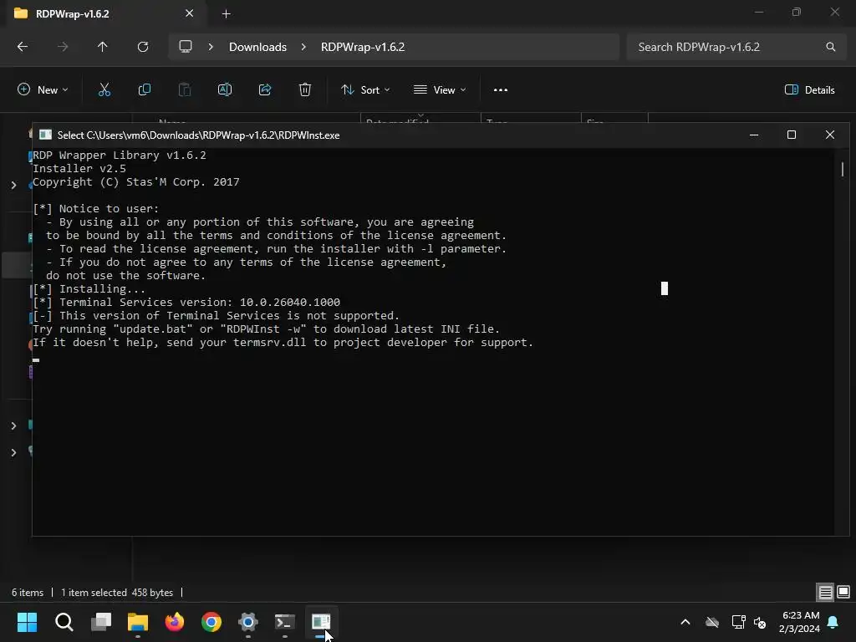Viewport: 856px width, 642px height.
Task: Open the Windows Start menu
Action: click(28, 622)
